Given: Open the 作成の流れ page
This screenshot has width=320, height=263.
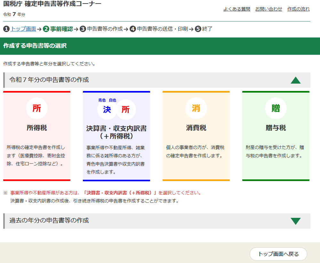Looking at the screenshot, I should [299, 9].
